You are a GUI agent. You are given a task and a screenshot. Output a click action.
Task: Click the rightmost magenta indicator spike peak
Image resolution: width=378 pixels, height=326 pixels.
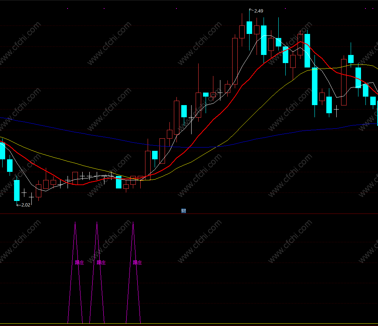133,223
